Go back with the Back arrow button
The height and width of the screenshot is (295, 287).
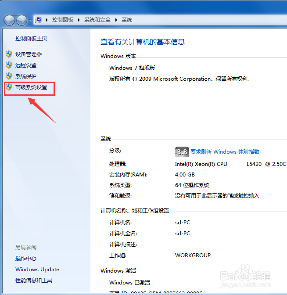[x=9, y=20]
